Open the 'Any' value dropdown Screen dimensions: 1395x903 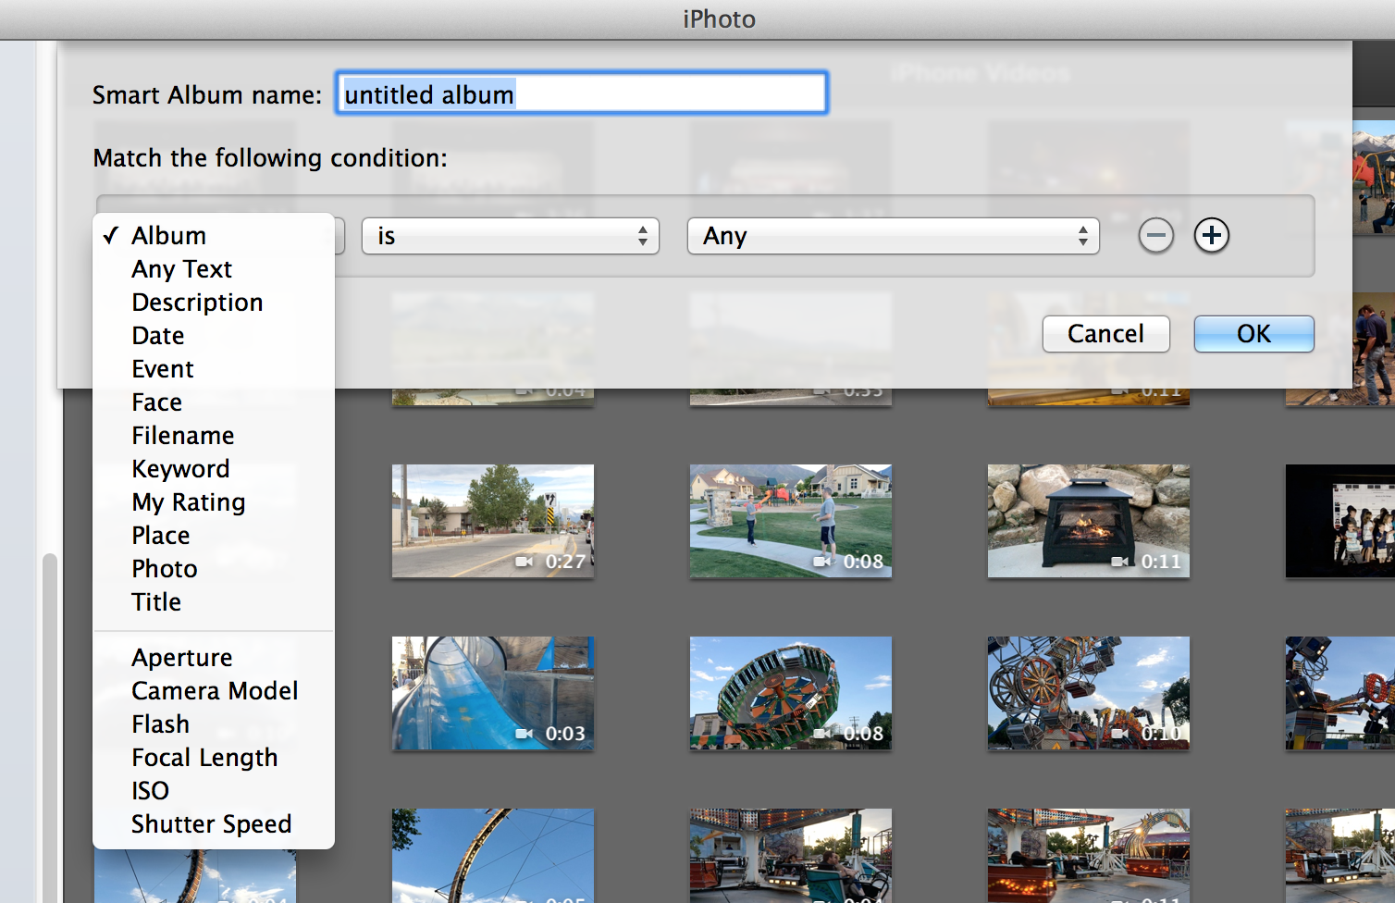[x=893, y=236]
